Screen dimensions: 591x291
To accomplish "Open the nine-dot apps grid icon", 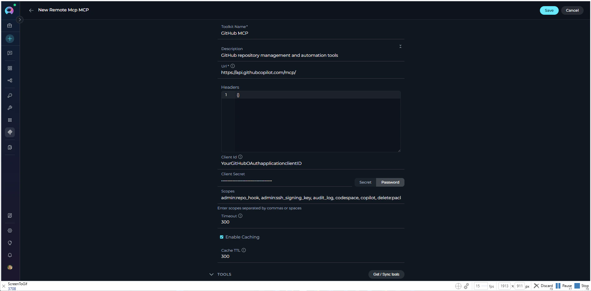I will (x=10, y=120).
